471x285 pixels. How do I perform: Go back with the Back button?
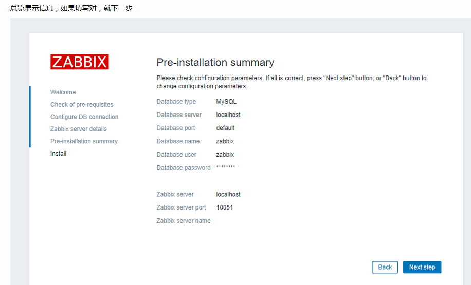tap(385, 267)
